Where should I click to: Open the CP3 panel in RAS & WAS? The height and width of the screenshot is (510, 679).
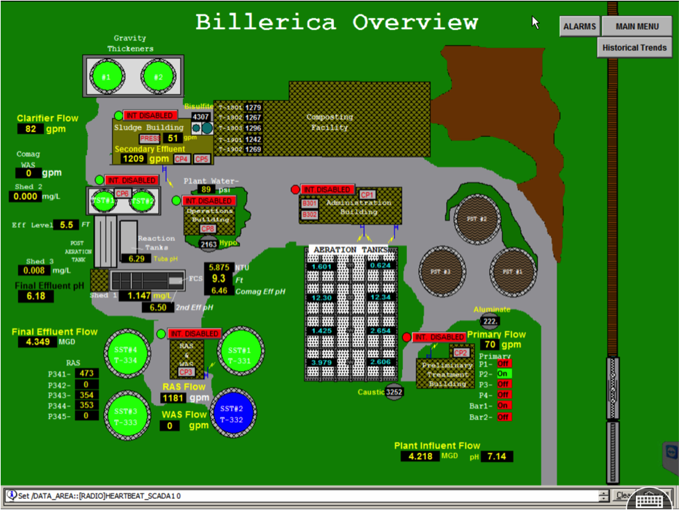pos(186,372)
